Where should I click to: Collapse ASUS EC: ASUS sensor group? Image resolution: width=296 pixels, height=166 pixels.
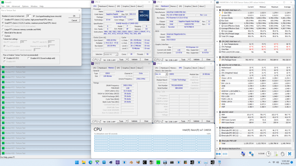(217, 112)
